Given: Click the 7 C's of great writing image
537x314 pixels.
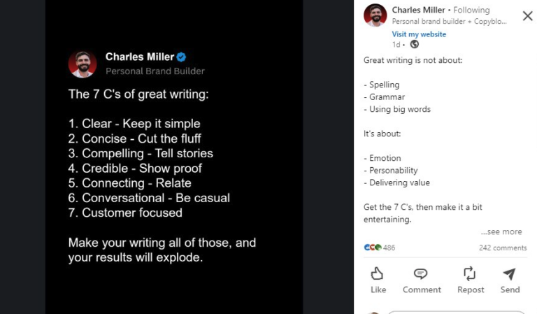Looking at the screenshot, I should click(174, 157).
